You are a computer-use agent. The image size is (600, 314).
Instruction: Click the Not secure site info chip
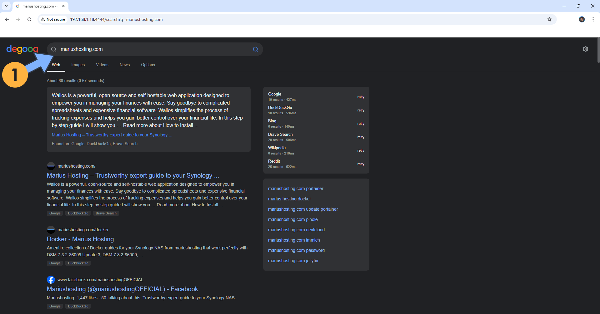click(x=53, y=19)
